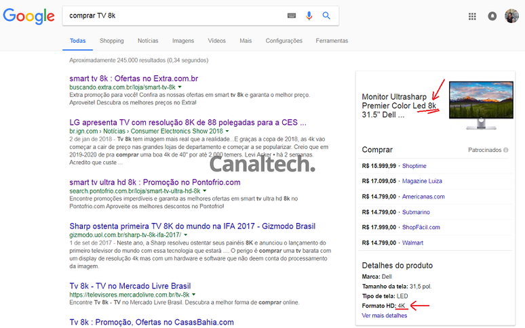Image resolution: width=525 pixels, height=328 pixels.
Task: Open result smart tv 8k Ofertas no Extra.com.br
Action: [134, 79]
